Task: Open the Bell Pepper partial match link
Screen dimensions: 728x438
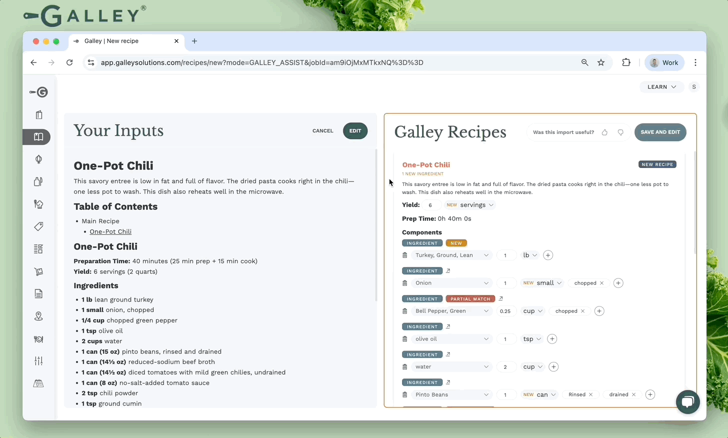Action: pyautogui.click(x=500, y=298)
